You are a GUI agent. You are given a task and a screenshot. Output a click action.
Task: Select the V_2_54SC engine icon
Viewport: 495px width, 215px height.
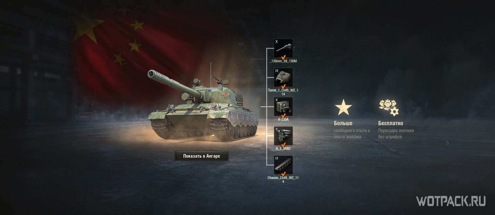283,136
